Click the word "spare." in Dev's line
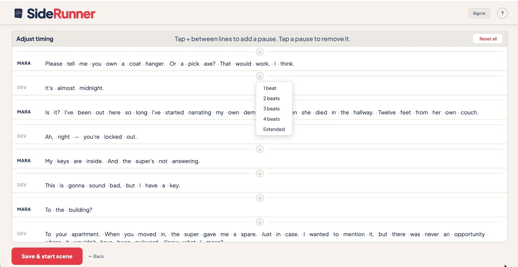 (x=249, y=234)
